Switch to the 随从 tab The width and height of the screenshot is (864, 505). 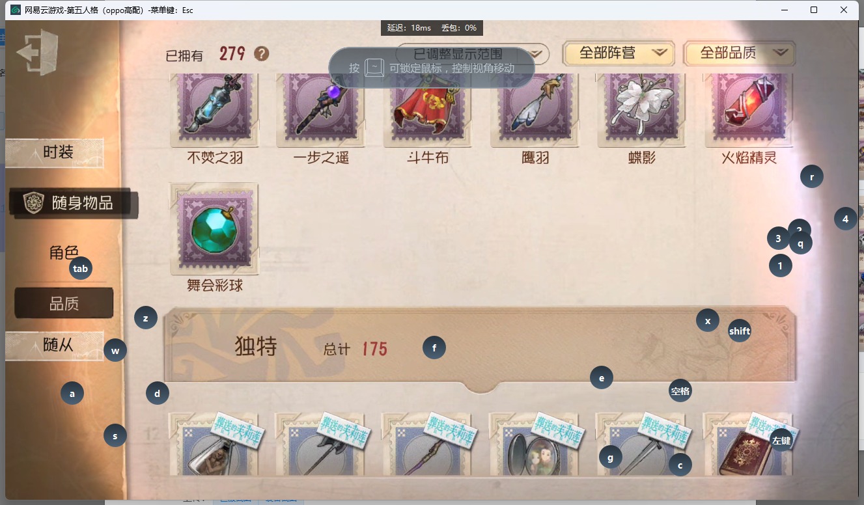[x=56, y=346]
